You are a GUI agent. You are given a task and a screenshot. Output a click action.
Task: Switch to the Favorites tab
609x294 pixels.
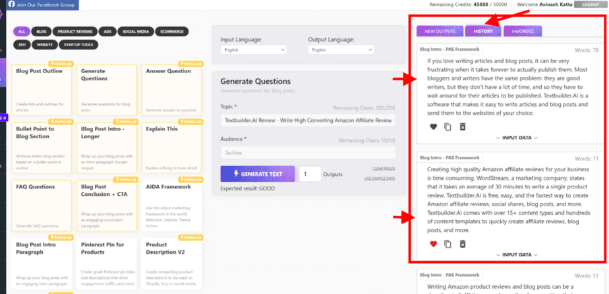[x=523, y=31]
